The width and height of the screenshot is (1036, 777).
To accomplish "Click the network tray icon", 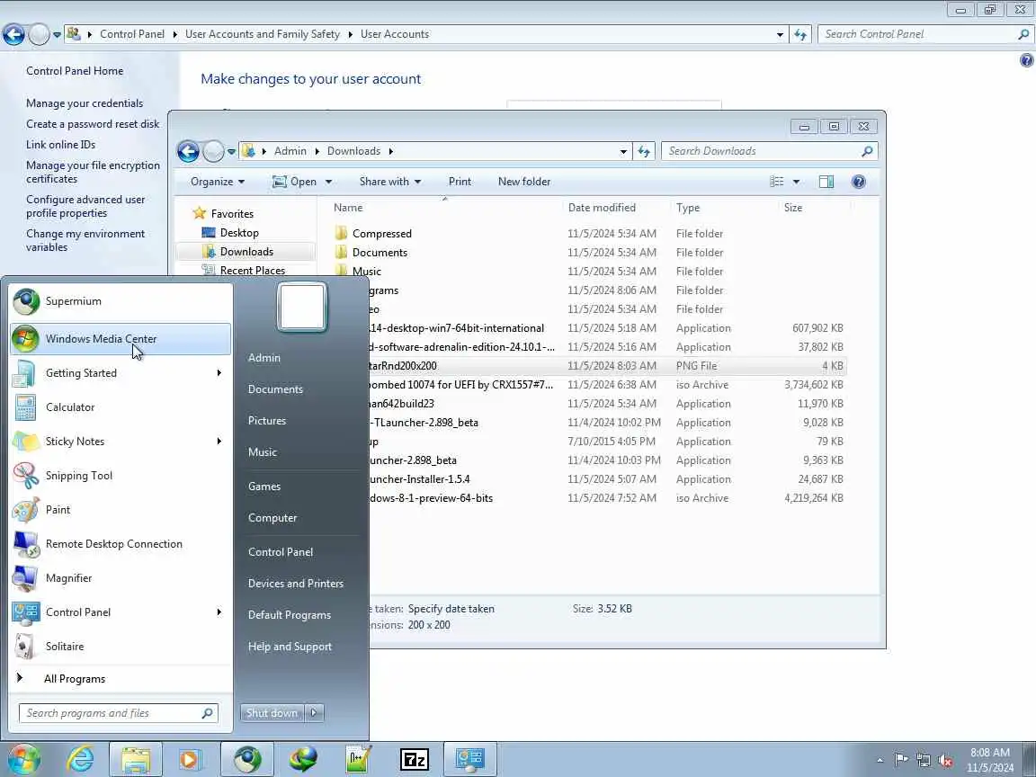I will (924, 761).
